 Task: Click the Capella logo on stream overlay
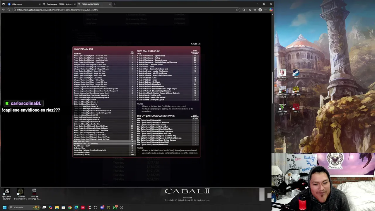click(335, 161)
